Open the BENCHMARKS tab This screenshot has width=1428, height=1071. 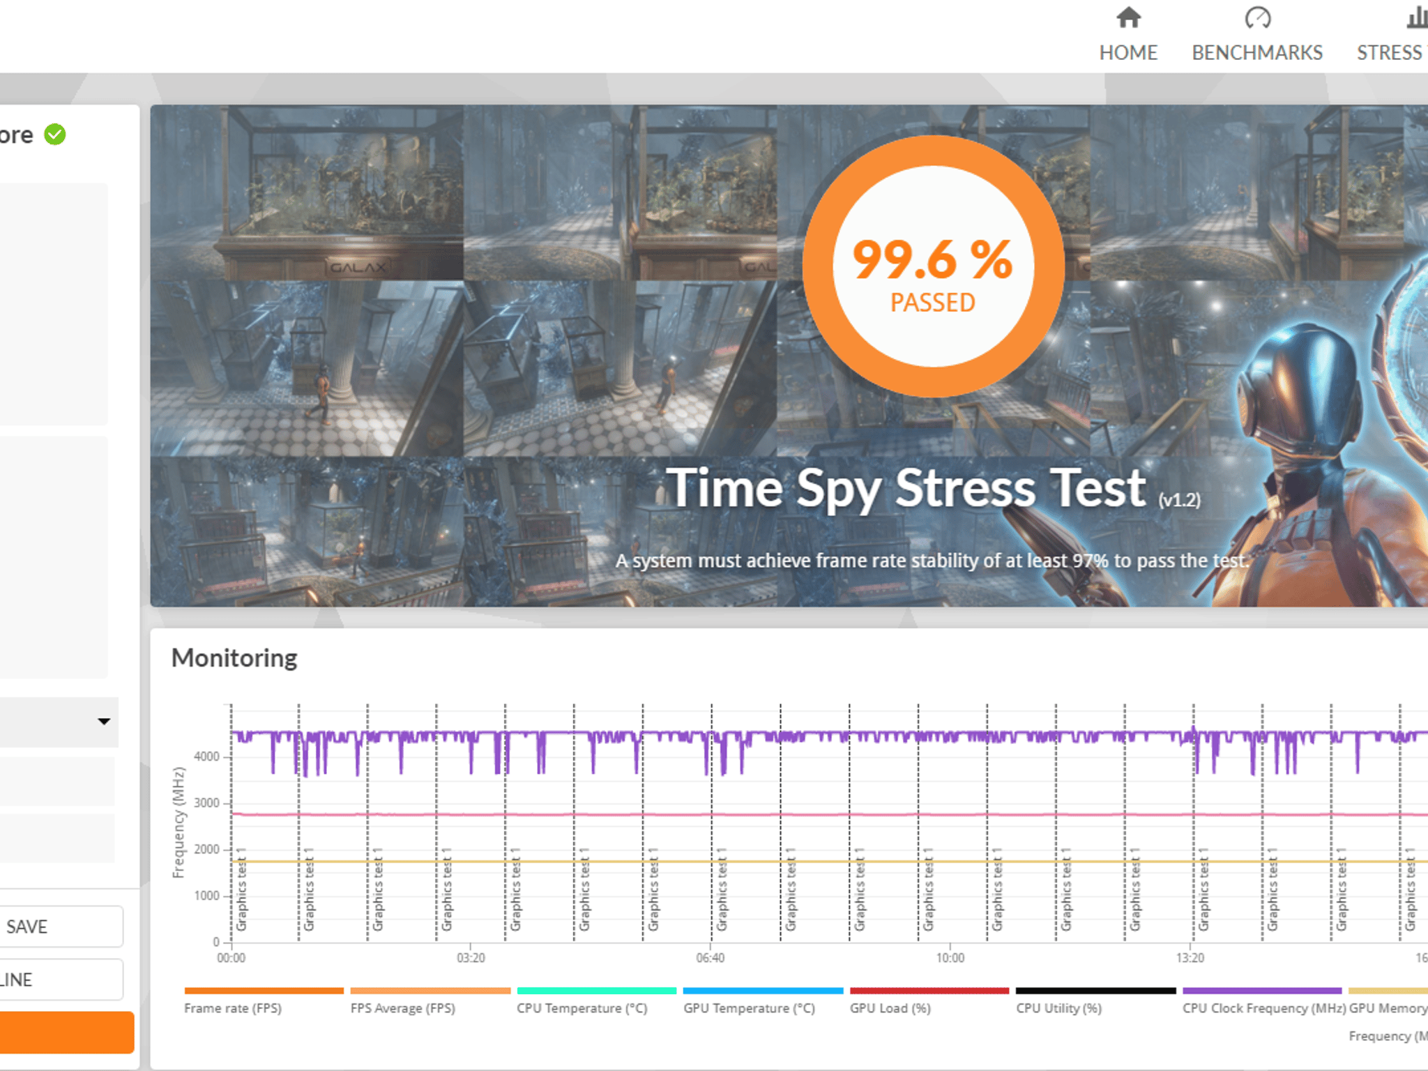tap(1257, 35)
